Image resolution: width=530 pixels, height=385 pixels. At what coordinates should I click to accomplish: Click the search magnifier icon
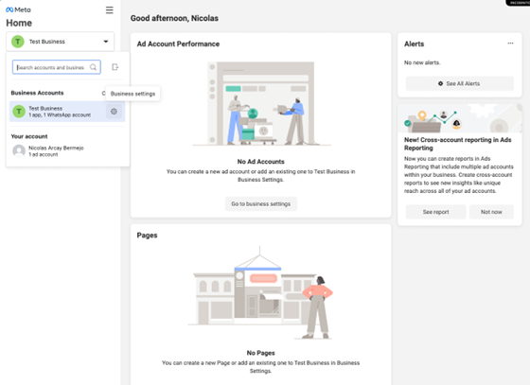93,67
